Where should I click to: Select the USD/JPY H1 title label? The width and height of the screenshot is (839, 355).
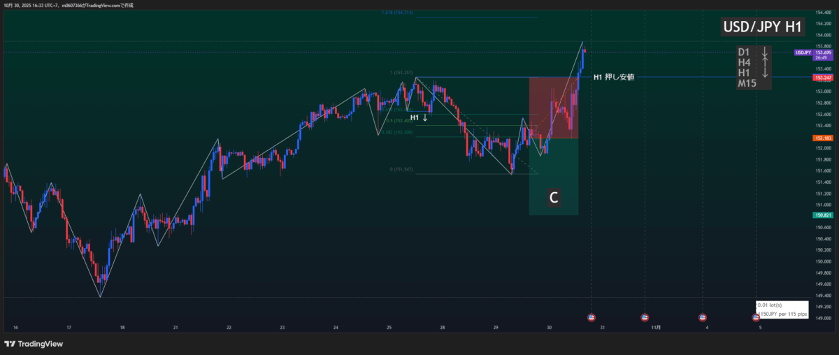[x=763, y=27]
